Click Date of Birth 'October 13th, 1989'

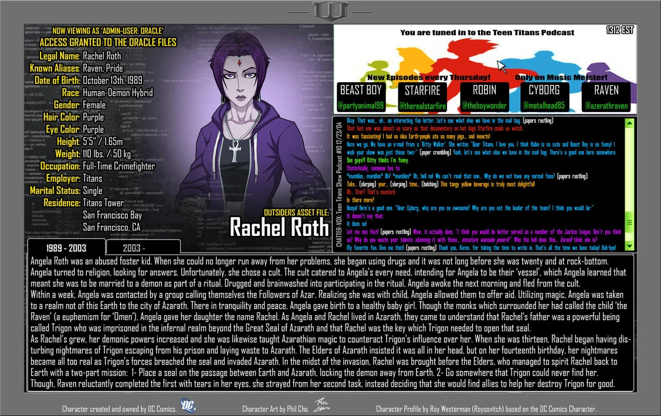click(x=113, y=80)
